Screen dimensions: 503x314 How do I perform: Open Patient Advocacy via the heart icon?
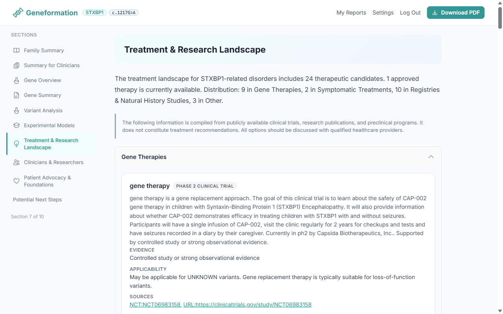click(x=16, y=181)
